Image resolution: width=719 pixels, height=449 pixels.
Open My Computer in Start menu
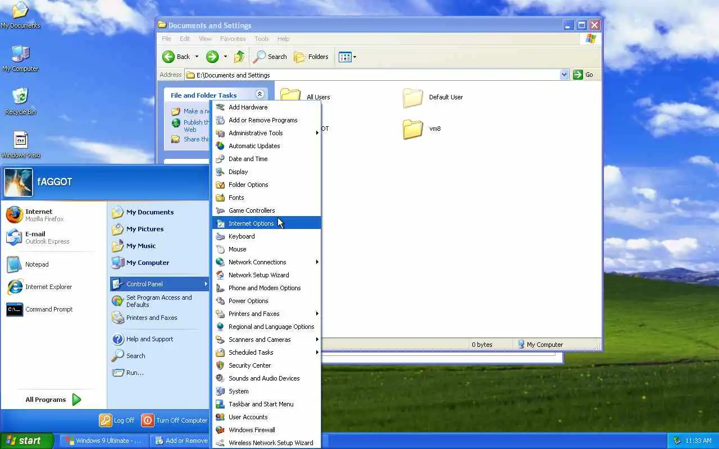(x=160, y=263)
